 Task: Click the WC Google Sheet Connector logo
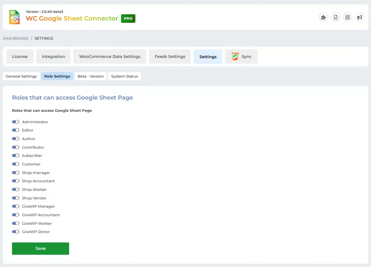(x=15, y=17)
